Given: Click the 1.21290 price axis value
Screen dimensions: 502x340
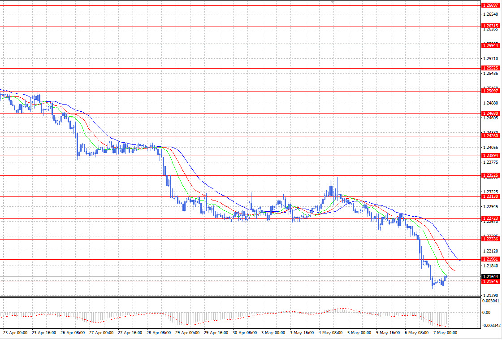Looking at the screenshot, I should [x=490, y=296].
